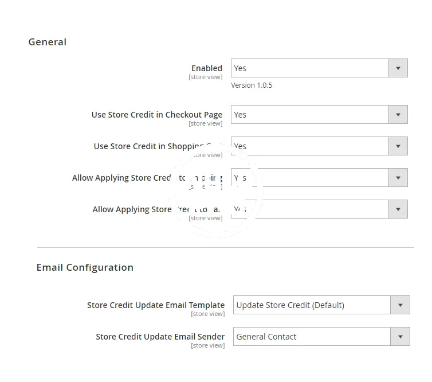This screenshot has height=382, width=432.
Task: Click arrow of Store Credit Update Email Template
Action: (x=400, y=305)
